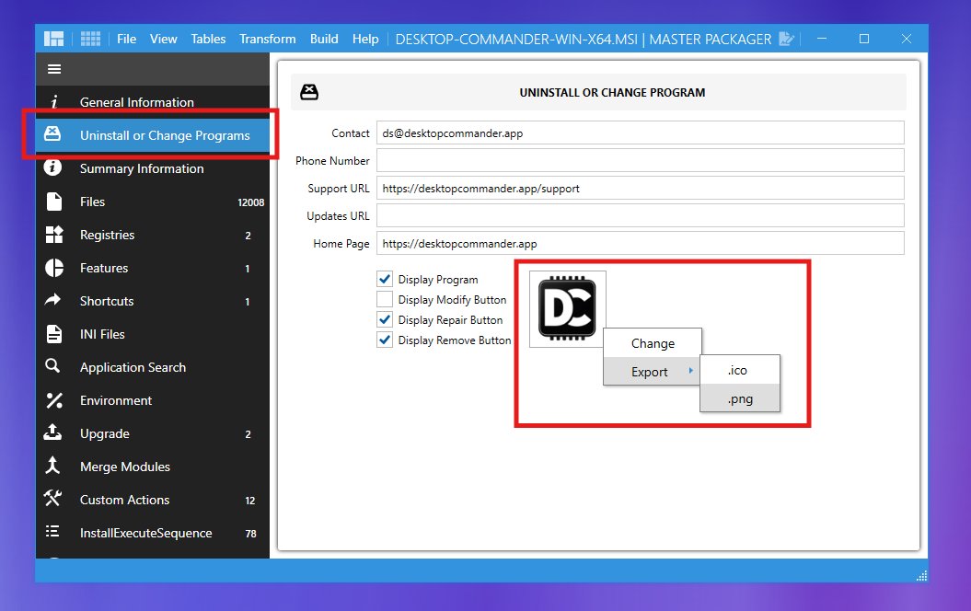The width and height of the screenshot is (971, 611).
Task: Focus the Support URL field
Action: [x=641, y=189]
